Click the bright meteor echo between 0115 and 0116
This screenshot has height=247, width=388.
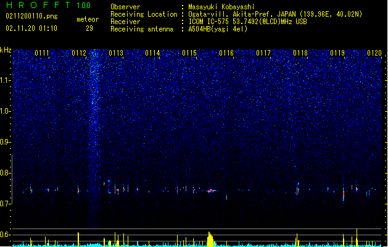[x=211, y=191]
